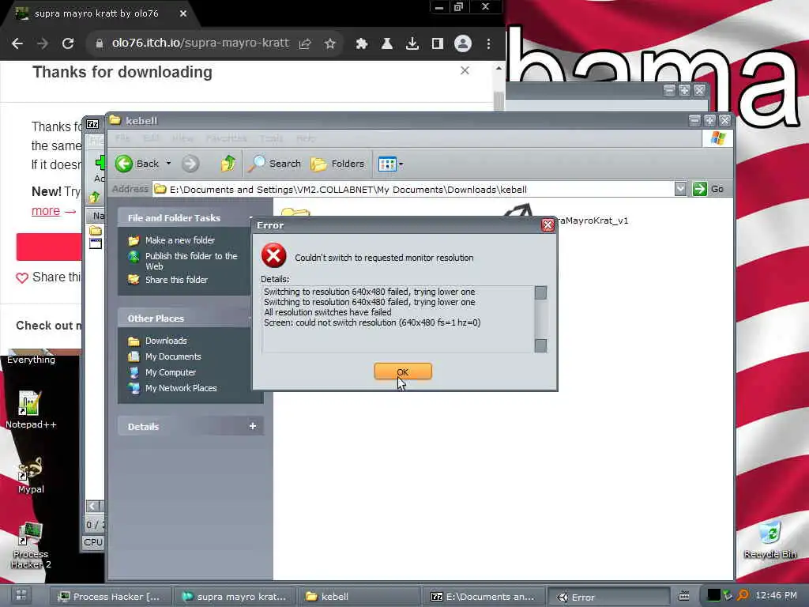This screenshot has width=809, height=607.
Task: Click the 'more' link on itch.io page
Action: pos(46,210)
